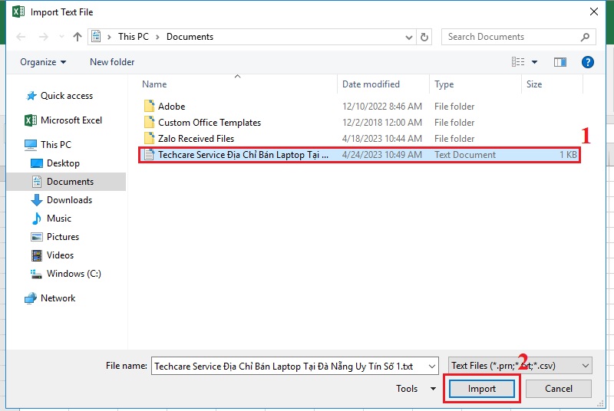
Task: Open the address bar history dropdown
Action: click(x=408, y=37)
